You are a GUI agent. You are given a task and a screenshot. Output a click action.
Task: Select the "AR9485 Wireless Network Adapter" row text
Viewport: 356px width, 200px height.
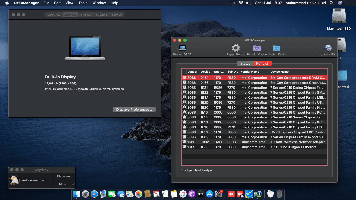pos(298,142)
